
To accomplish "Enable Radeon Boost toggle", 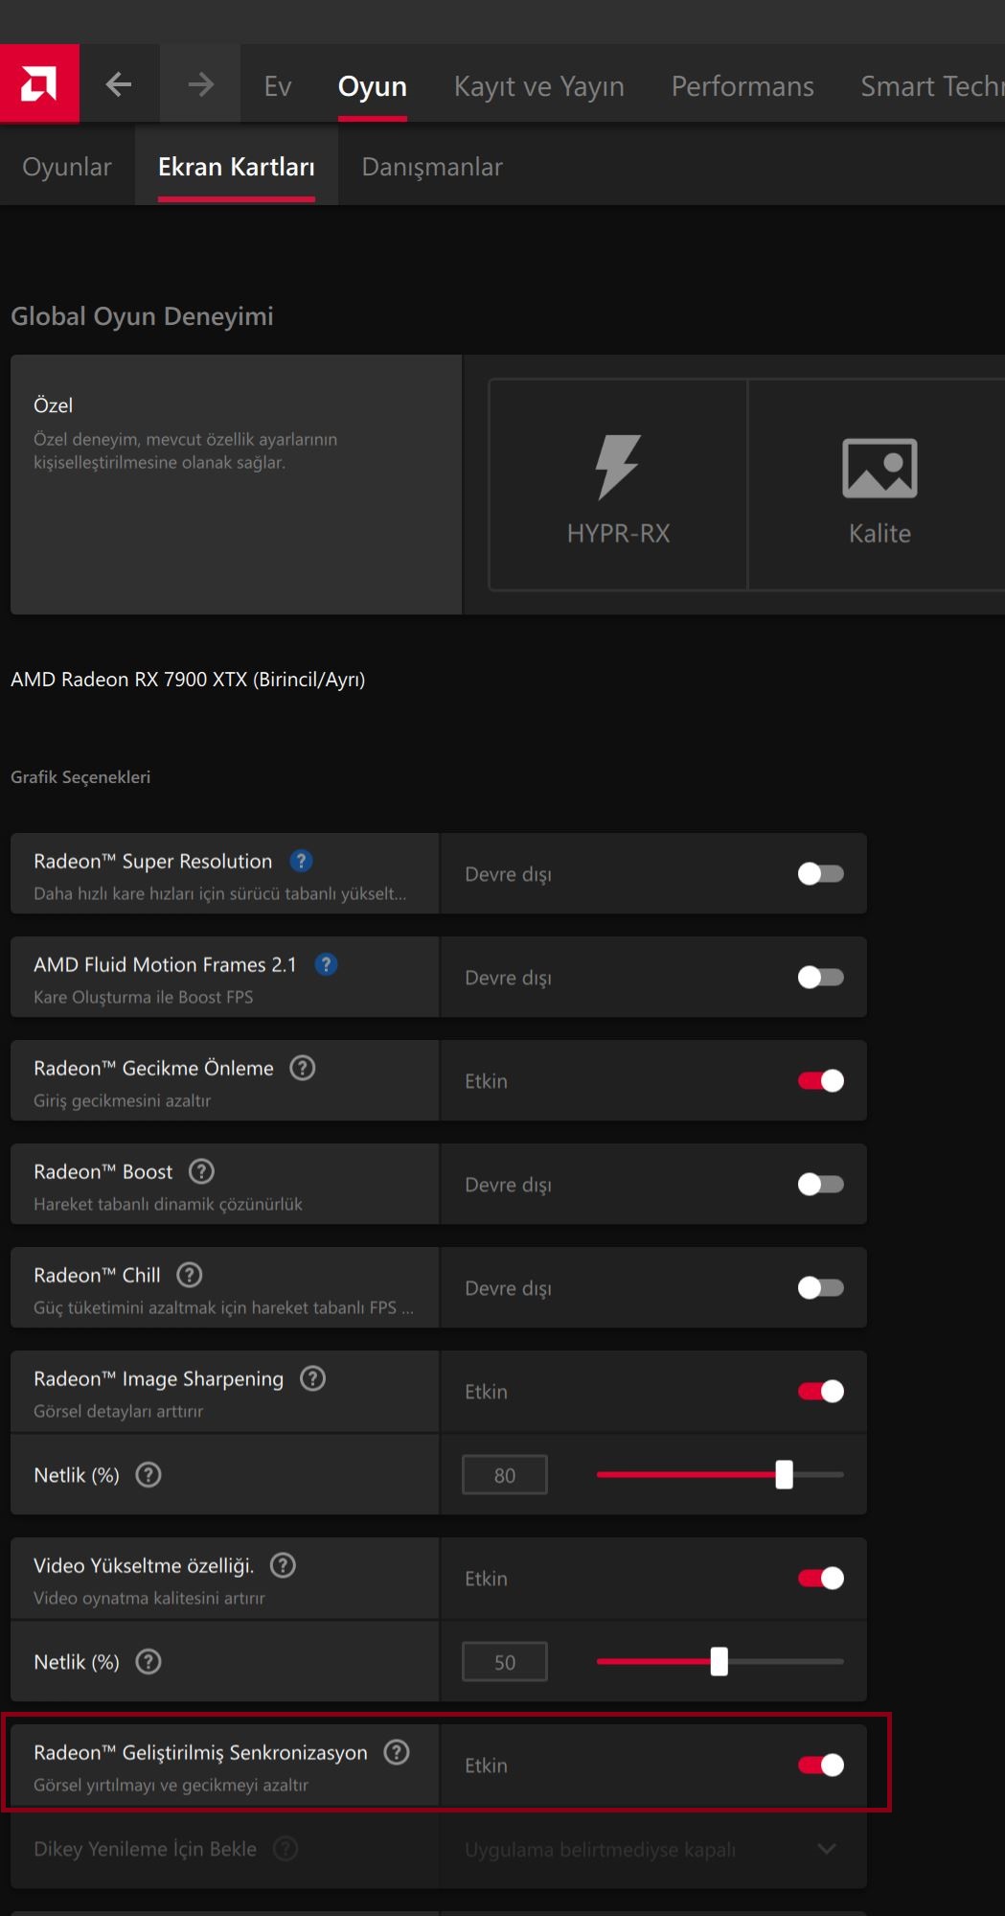I will (x=821, y=1184).
